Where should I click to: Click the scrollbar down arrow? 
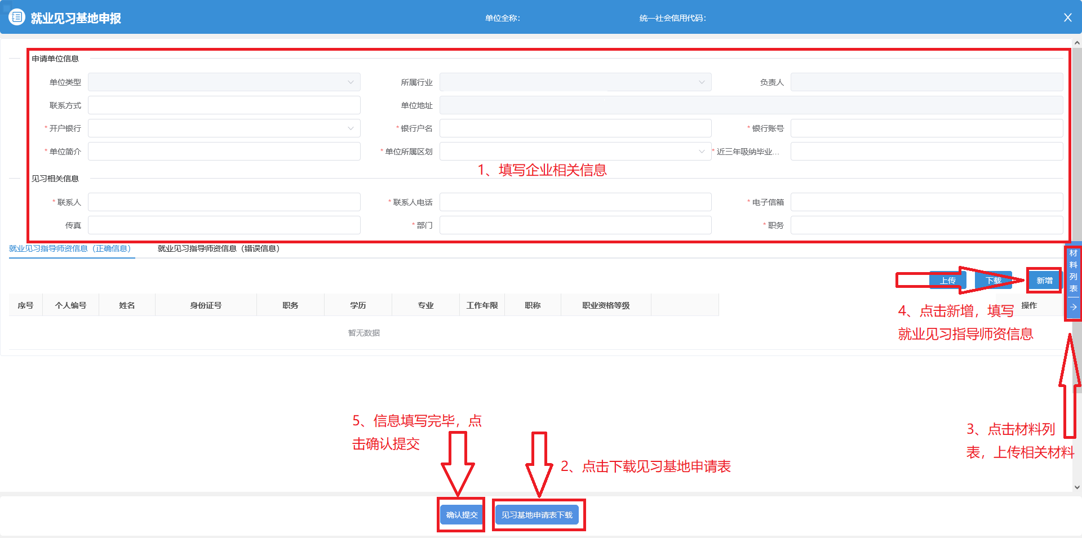click(1077, 487)
